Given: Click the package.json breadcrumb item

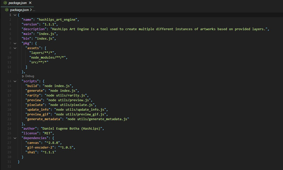Looking at the screenshot, I should coord(19,10).
